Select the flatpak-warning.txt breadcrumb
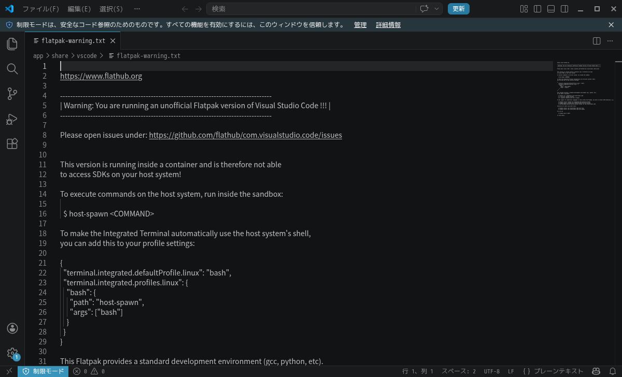The height and width of the screenshot is (377, 622). coord(144,55)
